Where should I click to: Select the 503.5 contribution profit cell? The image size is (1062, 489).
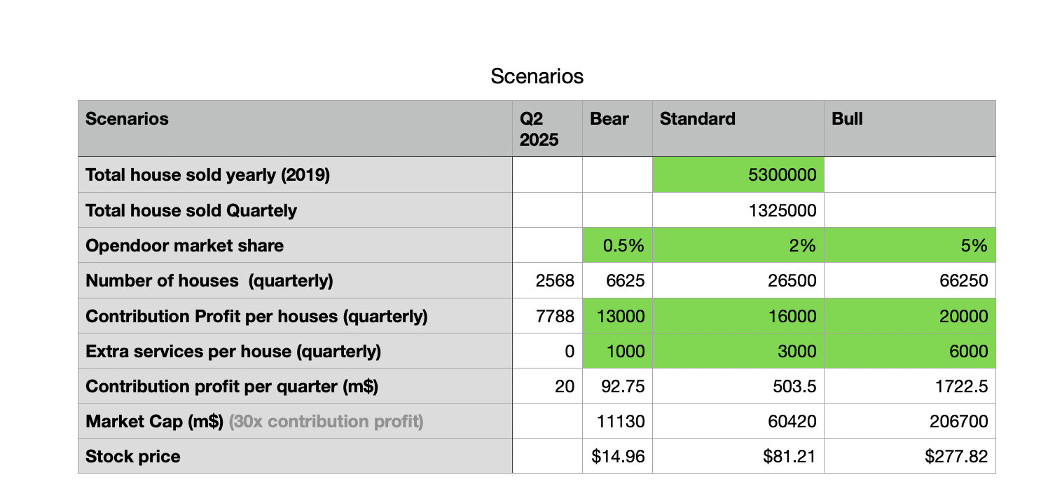738,386
